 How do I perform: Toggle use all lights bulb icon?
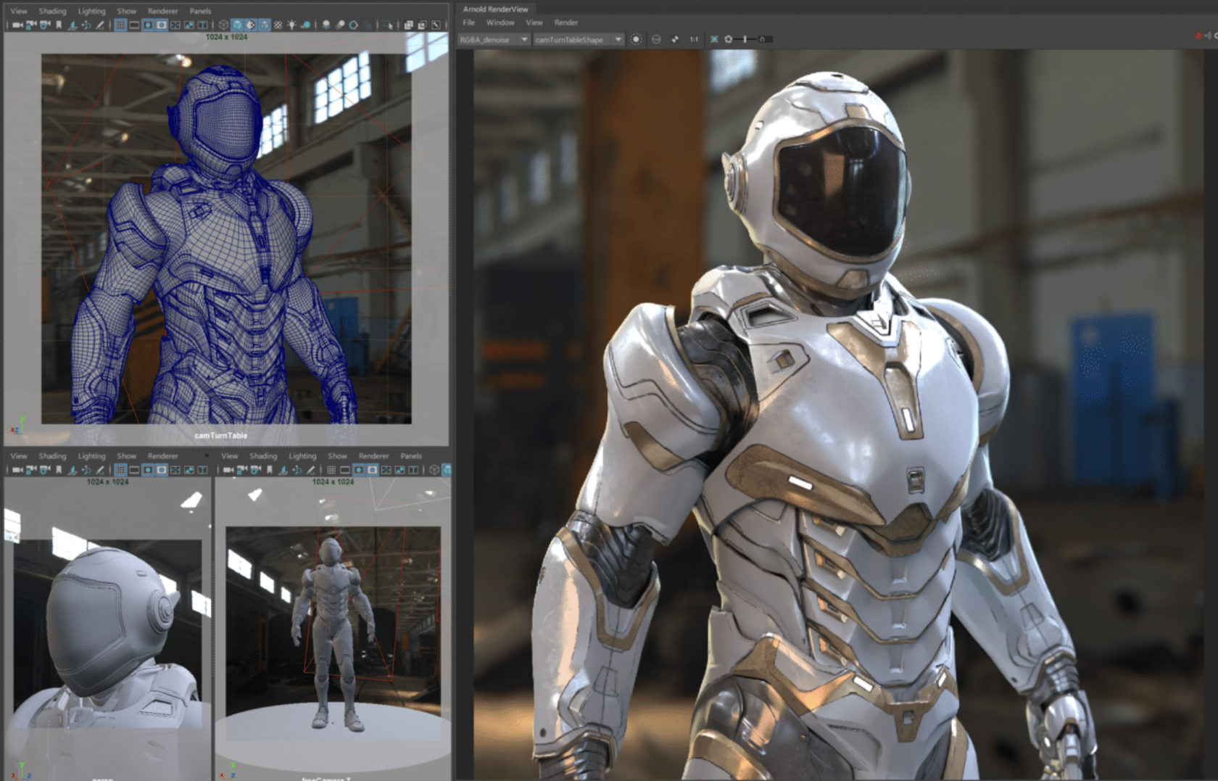292,25
